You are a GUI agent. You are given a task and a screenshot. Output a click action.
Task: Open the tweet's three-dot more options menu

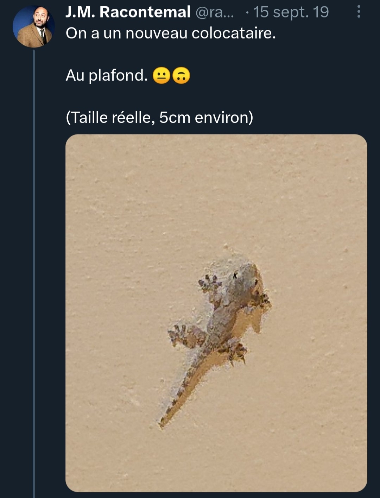(359, 12)
